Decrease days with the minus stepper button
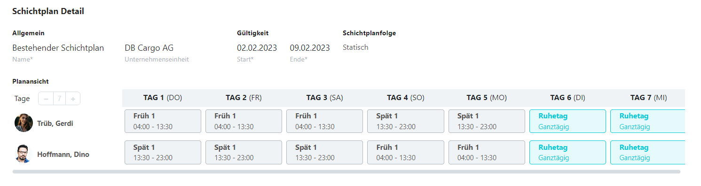The height and width of the screenshot is (186, 701). coord(46,99)
